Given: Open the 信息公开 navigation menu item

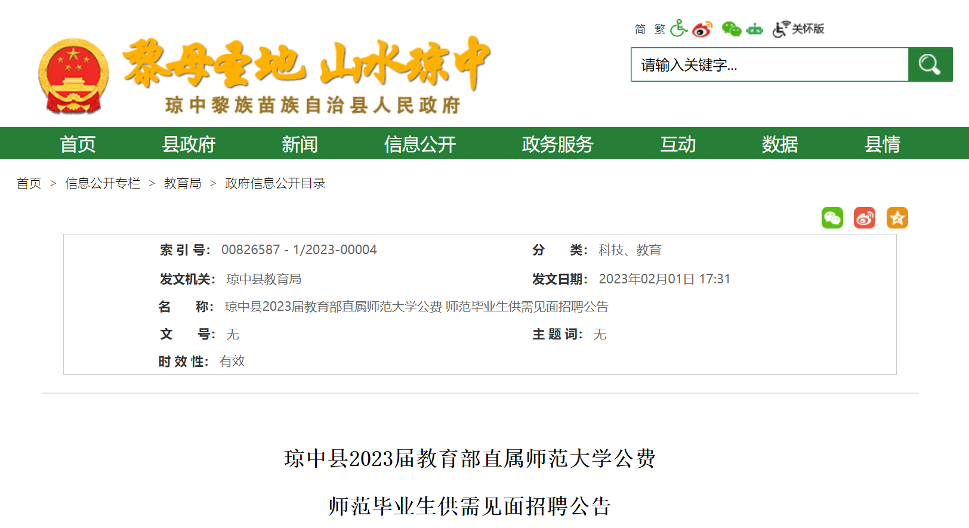Looking at the screenshot, I should 420,144.
